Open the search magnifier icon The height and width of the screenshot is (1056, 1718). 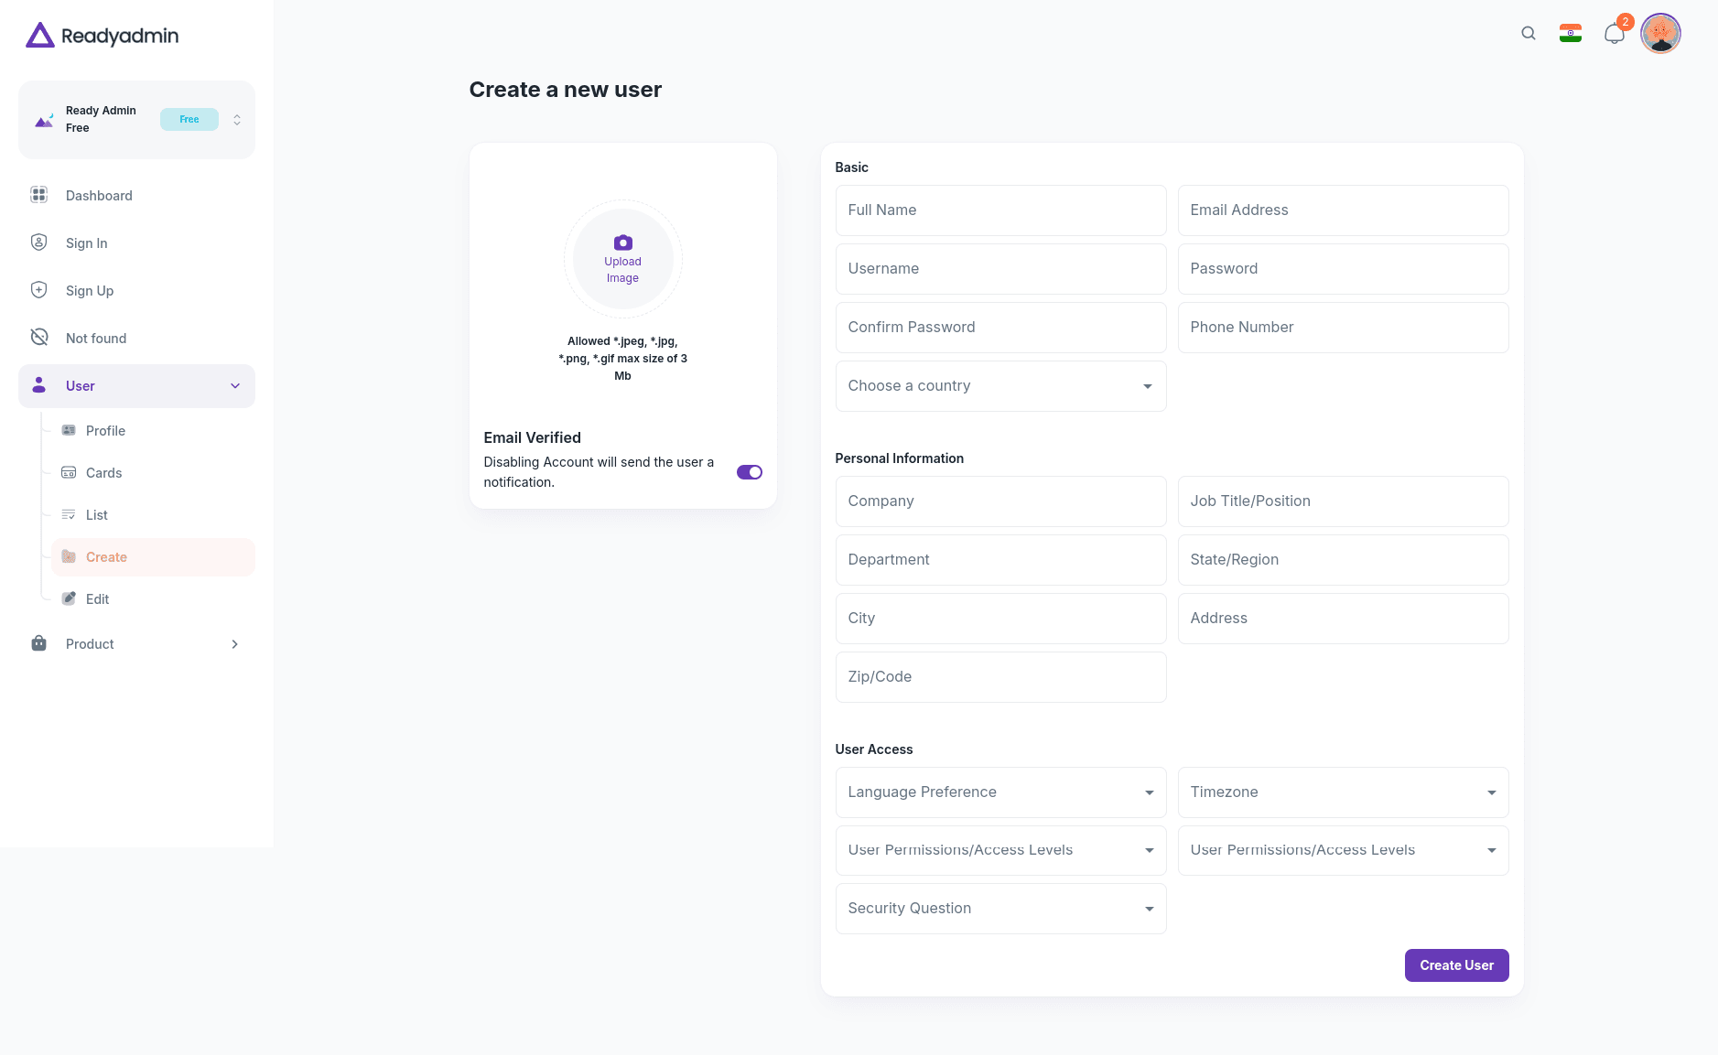pos(1527,33)
